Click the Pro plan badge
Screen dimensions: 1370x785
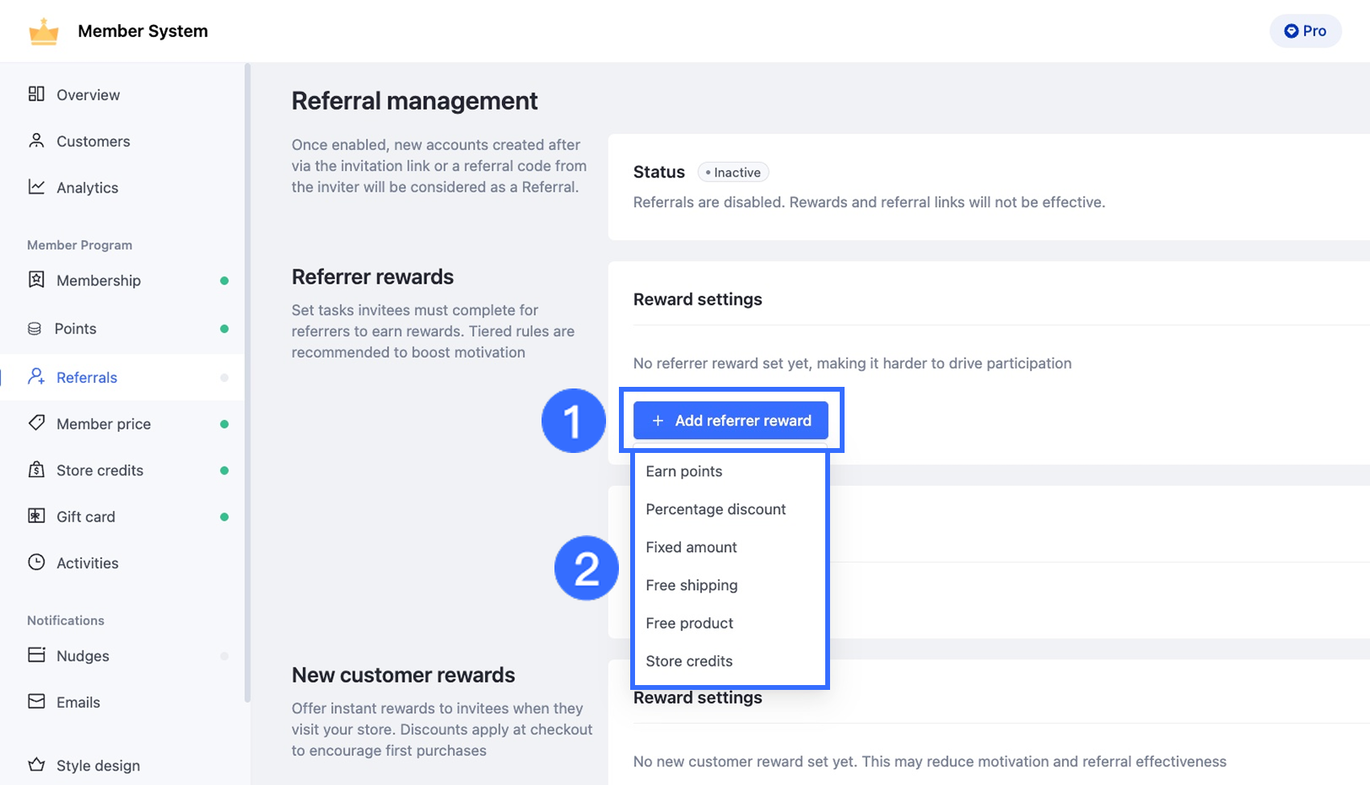(1305, 31)
